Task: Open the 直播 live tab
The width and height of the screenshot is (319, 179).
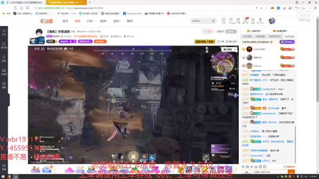Action: (x=77, y=21)
